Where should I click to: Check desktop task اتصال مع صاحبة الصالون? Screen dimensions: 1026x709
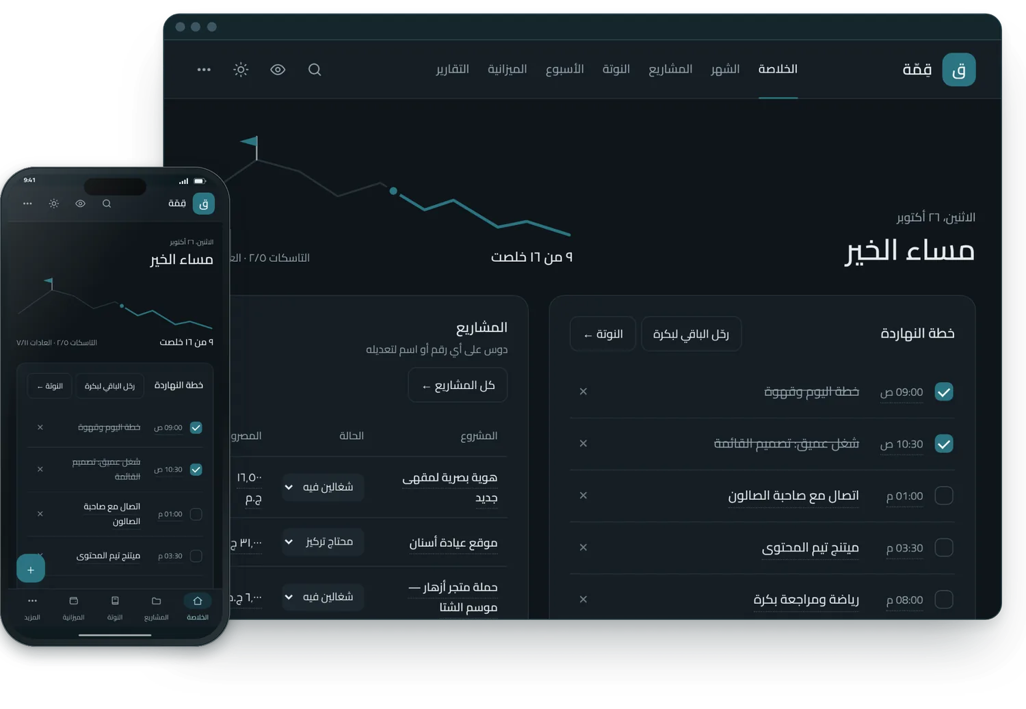tap(944, 496)
